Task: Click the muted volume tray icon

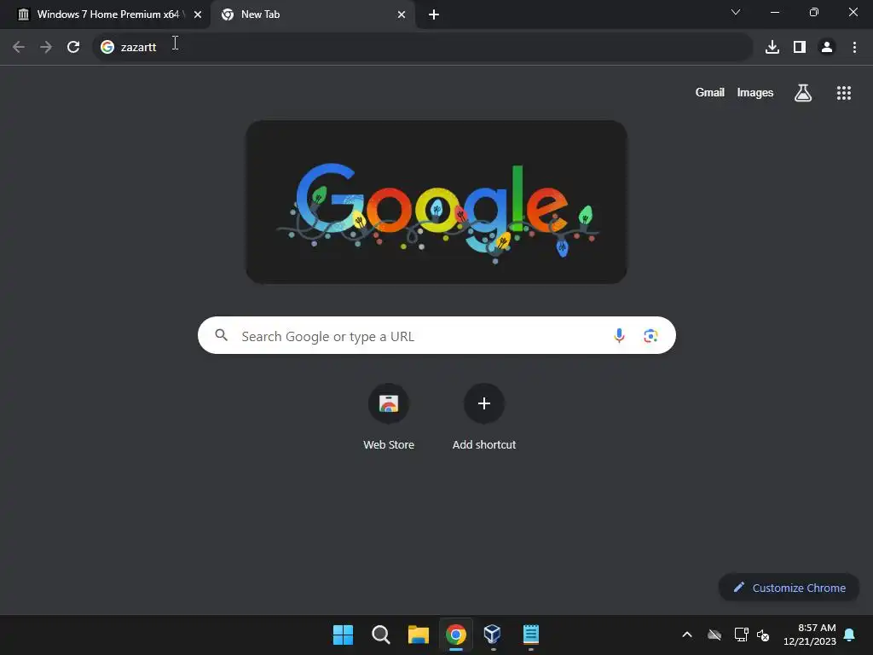Action: [x=763, y=635]
